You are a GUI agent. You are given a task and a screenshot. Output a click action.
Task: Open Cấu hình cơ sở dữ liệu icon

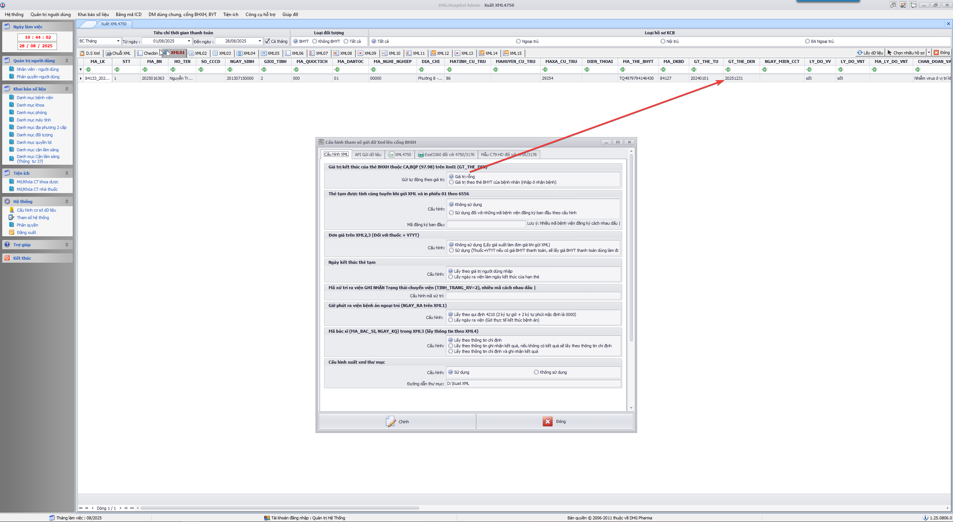click(12, 210)
